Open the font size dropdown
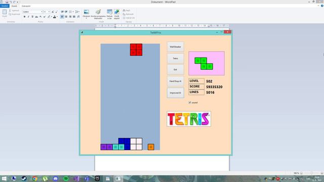 pos(49,12)
